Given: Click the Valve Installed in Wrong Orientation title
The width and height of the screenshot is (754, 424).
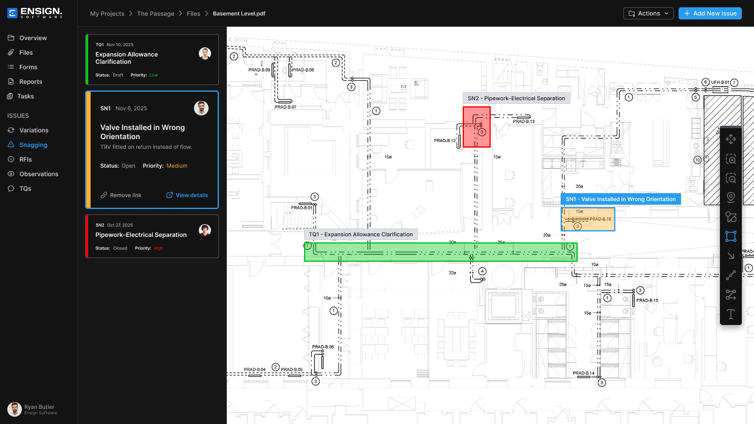Looking at the screenshot, I should point(142,132).
